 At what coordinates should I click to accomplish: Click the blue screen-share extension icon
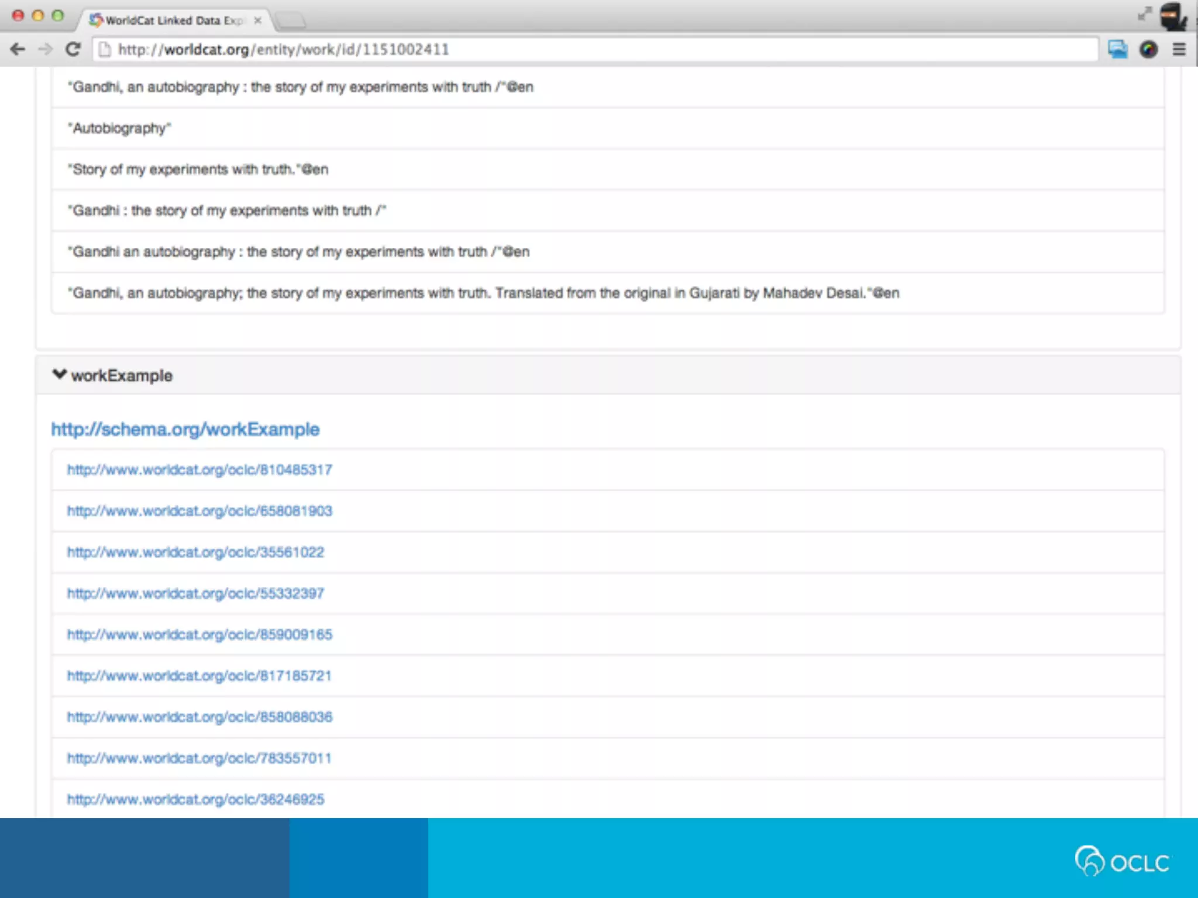coord(1117,50)
